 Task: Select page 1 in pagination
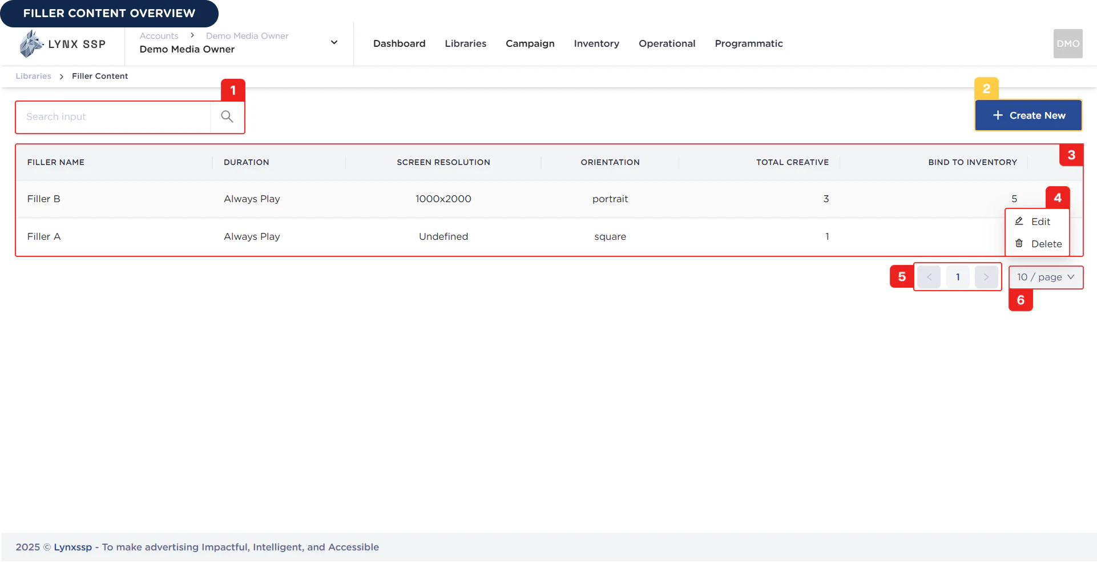point(957,277)
